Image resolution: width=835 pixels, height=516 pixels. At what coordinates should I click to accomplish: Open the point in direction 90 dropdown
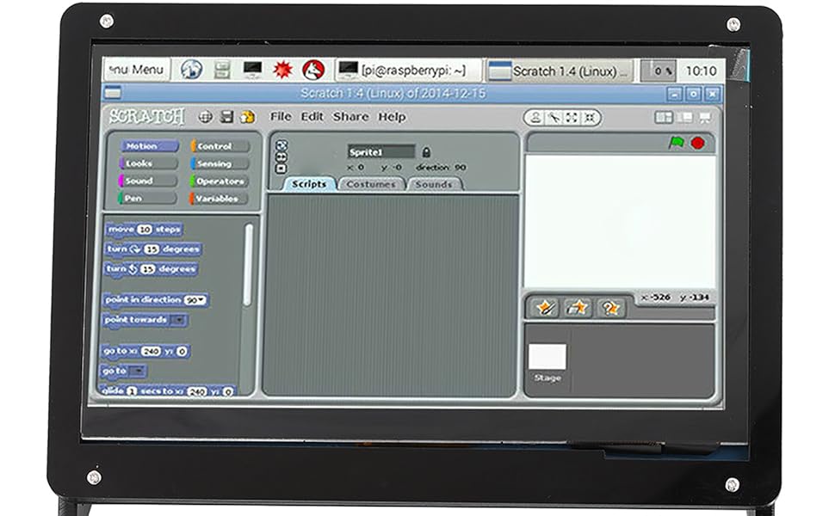point(201,300)
